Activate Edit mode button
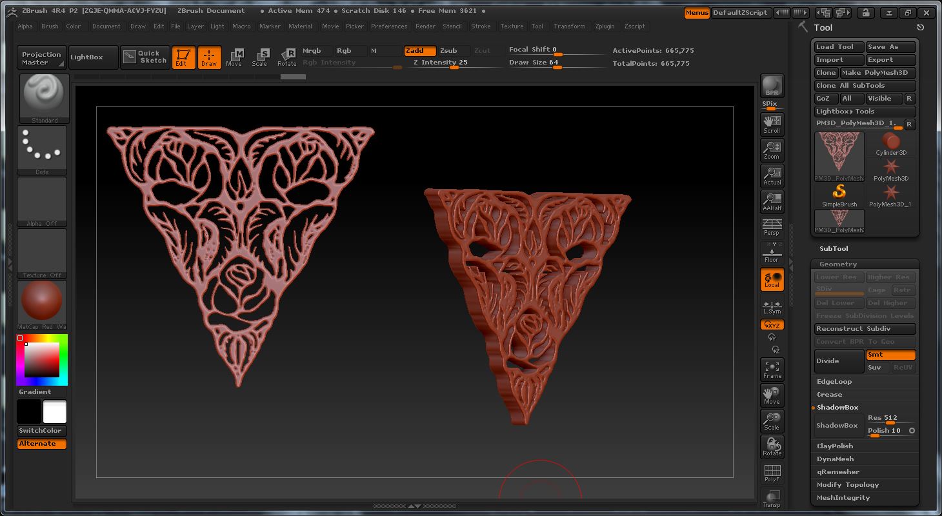The height and width of the screenshot is (516, 942). (x=183, y=57)
